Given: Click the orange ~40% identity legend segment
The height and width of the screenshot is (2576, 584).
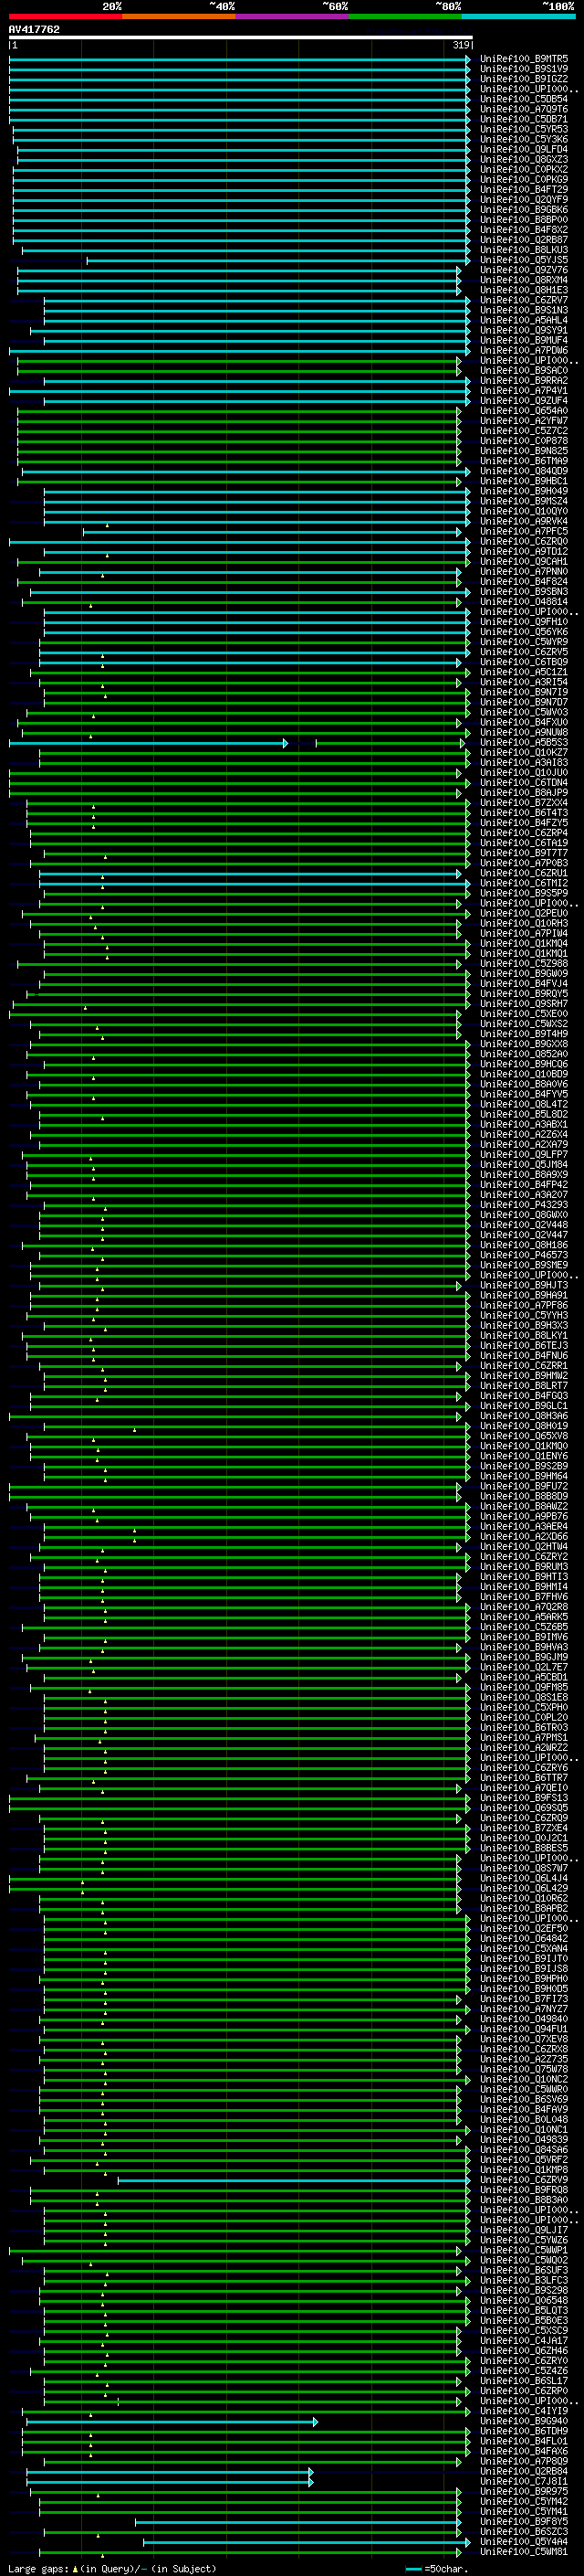Looking at the screenshot, I should tap(179, 16).
